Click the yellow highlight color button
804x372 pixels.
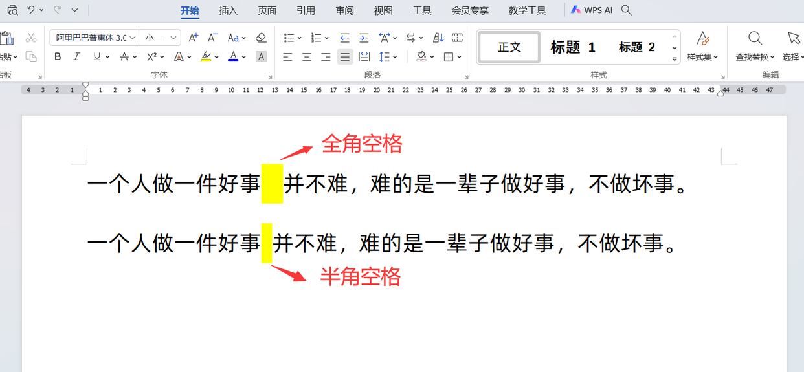click(x=206, y=57)
